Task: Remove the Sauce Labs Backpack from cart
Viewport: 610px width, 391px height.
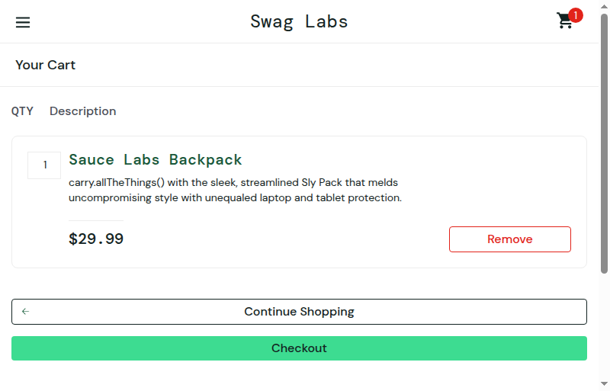Action: [x=509, y=239]
